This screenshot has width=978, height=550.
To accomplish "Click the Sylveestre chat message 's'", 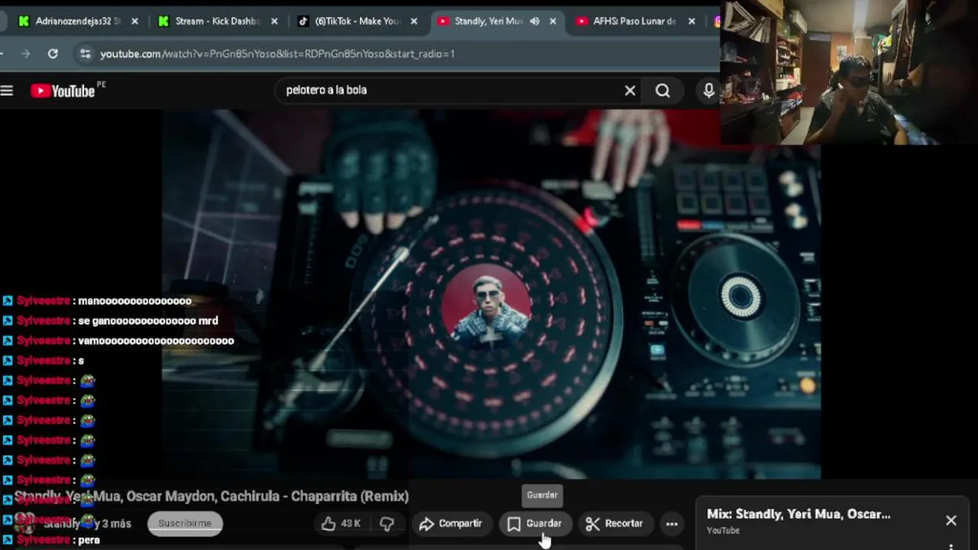I will pyautogui.click(x=81, y=361).
